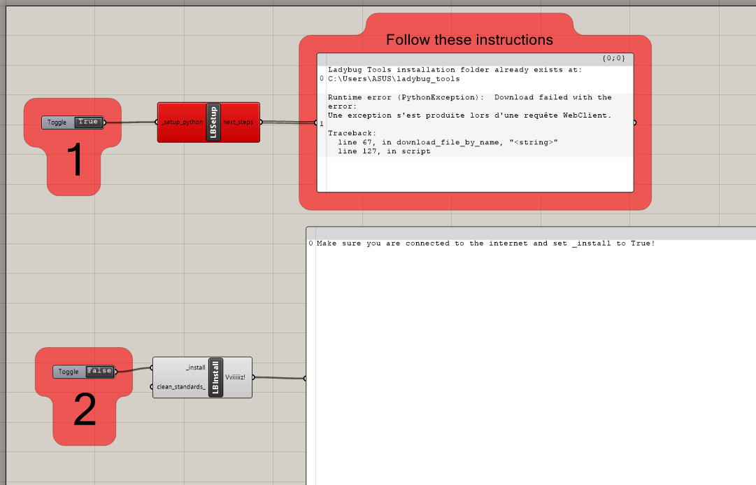
Task: Click the output grip of the True toggle
Action: pos(105,123)
